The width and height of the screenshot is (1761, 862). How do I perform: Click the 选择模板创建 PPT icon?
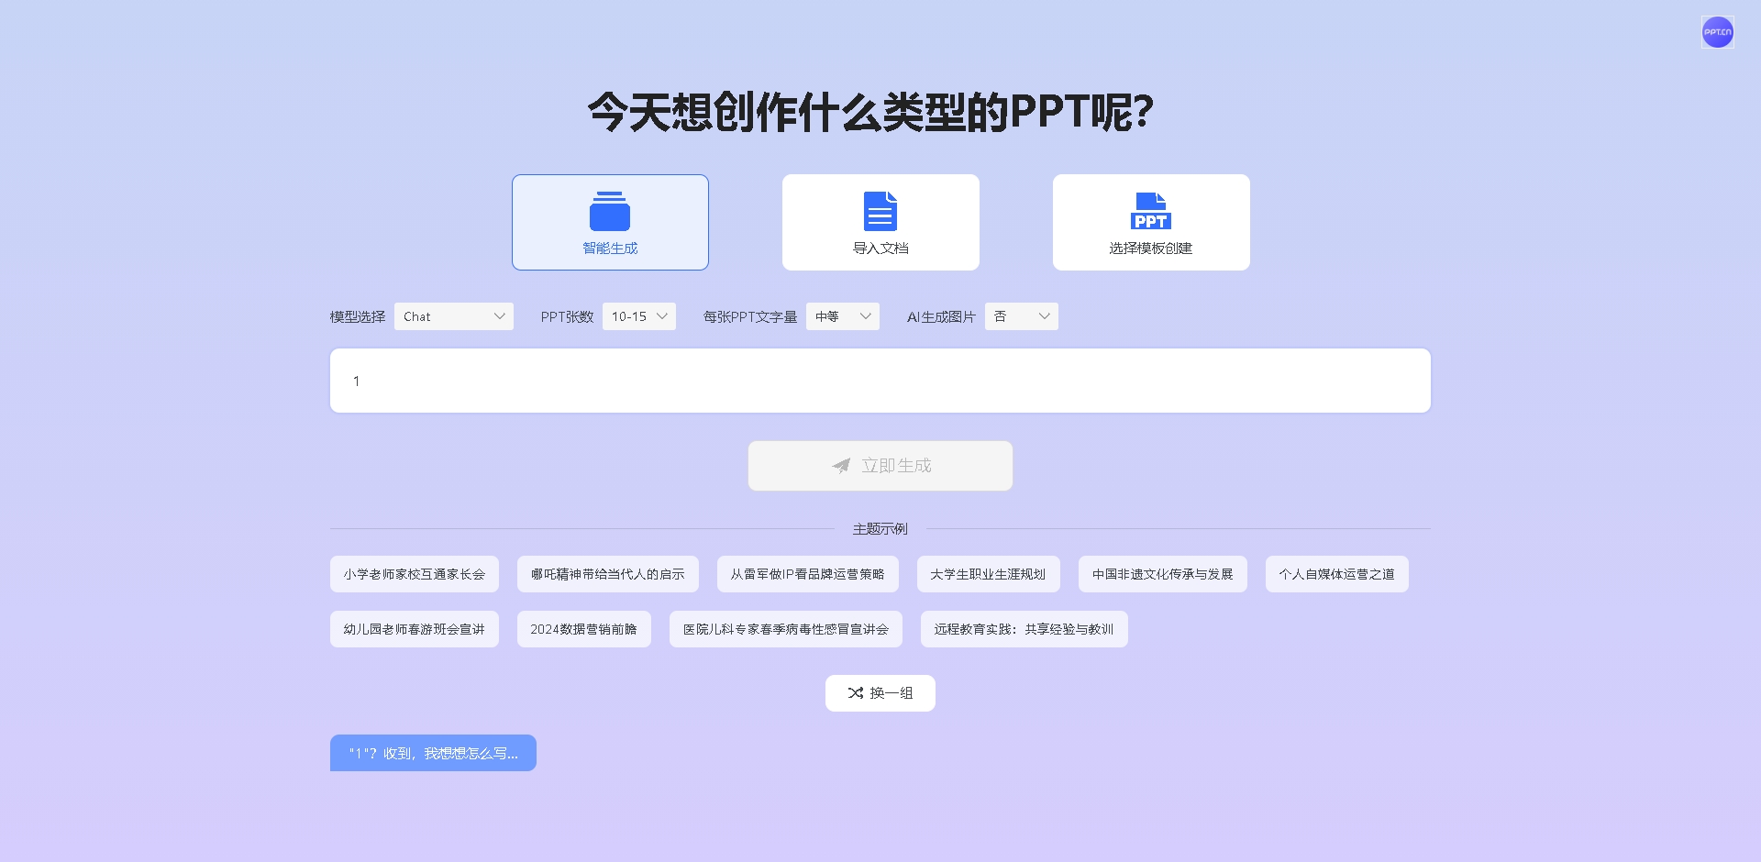(1150, 212)
